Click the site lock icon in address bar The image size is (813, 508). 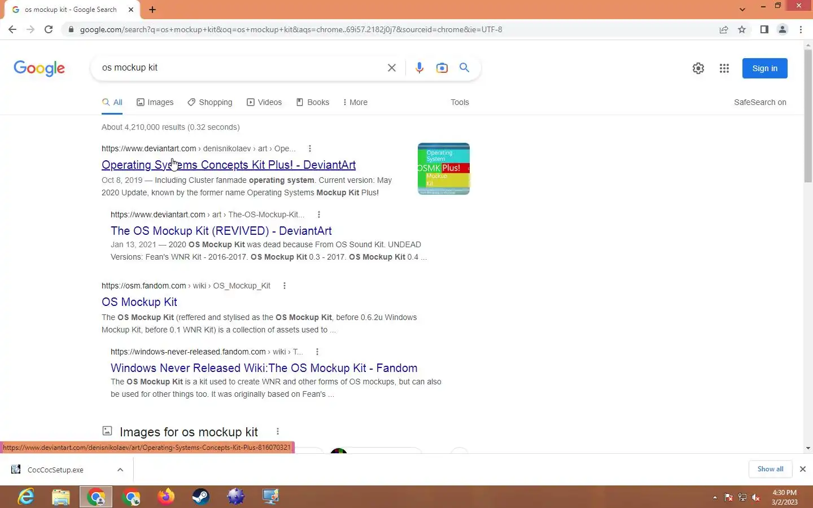pyautogui.click(x=71, y=29)
